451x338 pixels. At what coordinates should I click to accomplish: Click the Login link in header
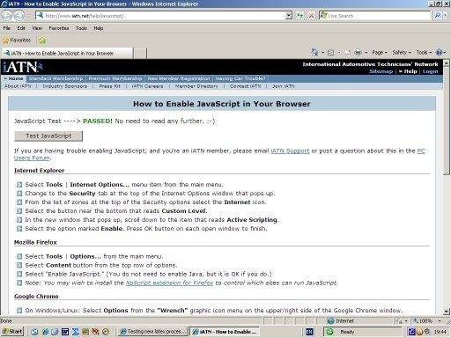(430, 71)
